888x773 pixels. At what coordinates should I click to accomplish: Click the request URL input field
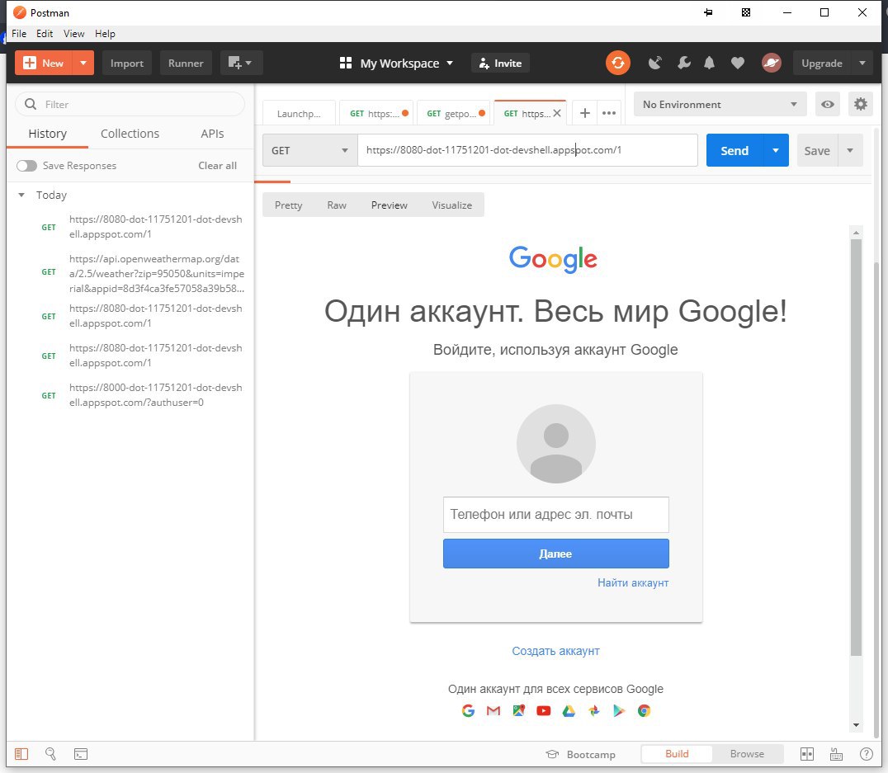[x=528, y=150]
